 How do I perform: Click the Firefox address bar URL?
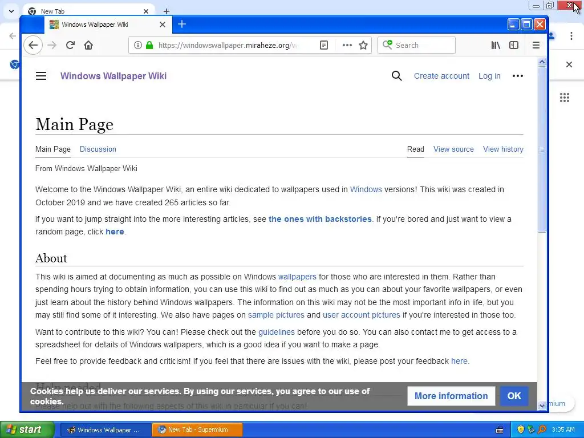228,46
